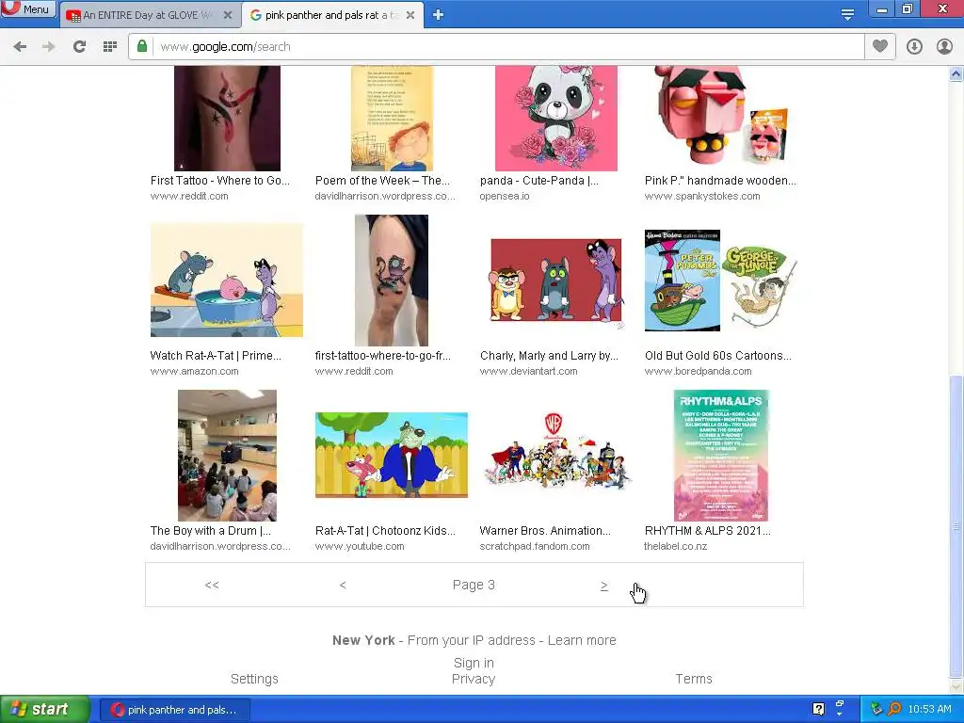Viewport: 964px width, 723px height.
Task: Click www.amazon.com source text
Action: tap(194, 371)
